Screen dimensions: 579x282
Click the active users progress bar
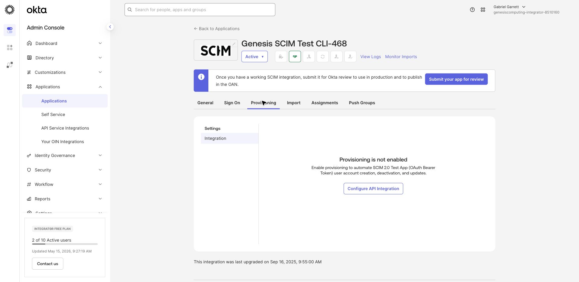(65, 244)
